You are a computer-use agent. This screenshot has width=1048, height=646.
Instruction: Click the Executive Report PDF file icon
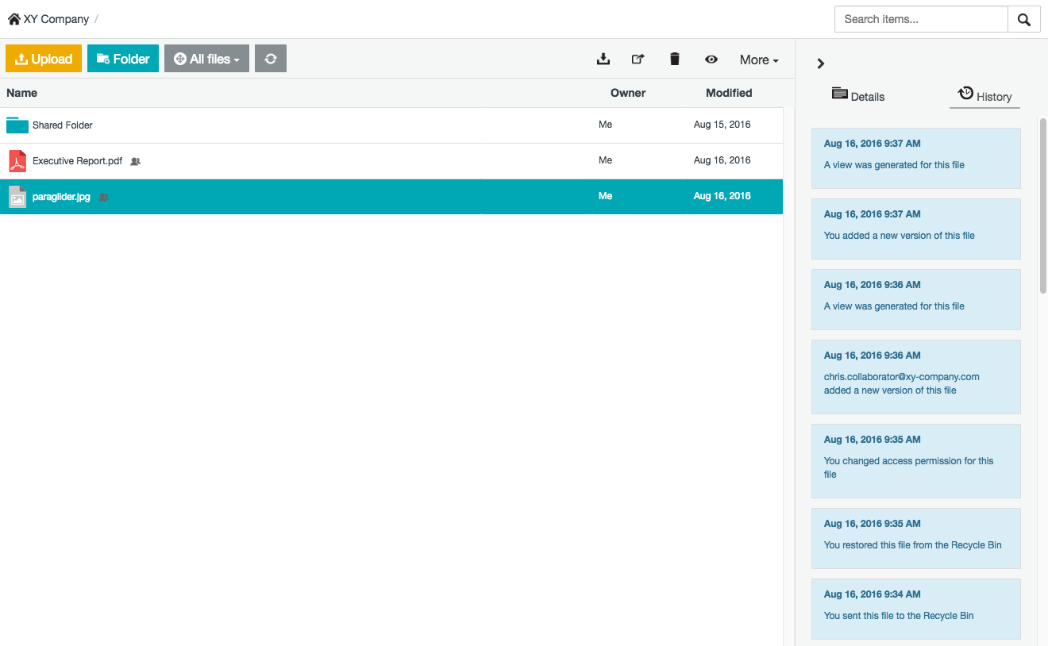[17, 161]
